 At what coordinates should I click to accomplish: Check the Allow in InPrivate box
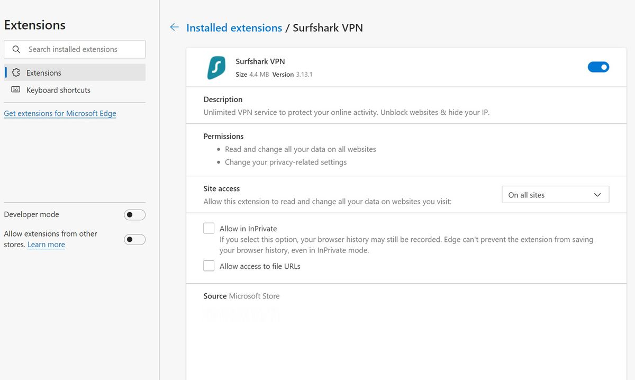click(x=209, y=228)
